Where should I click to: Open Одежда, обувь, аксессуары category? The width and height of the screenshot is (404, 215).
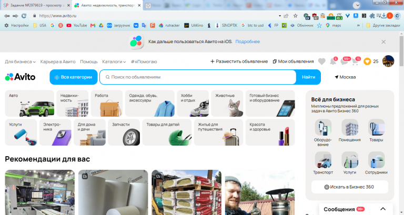click(x=150, y=103)
